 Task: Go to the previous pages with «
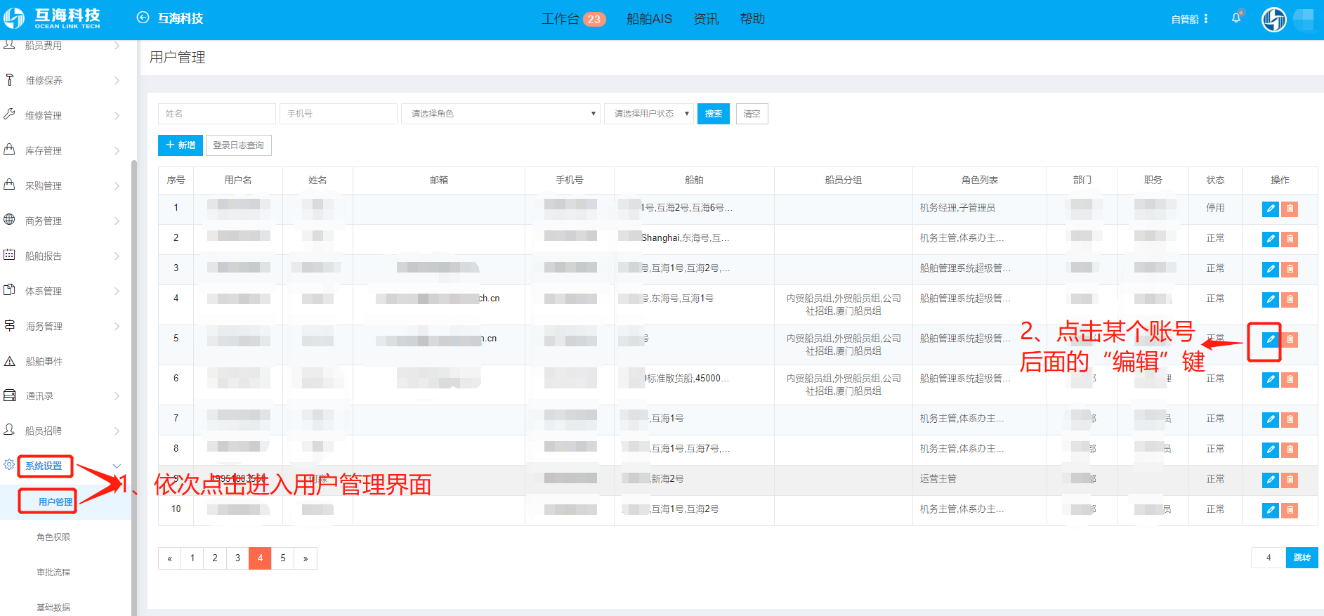coord(169,558)
